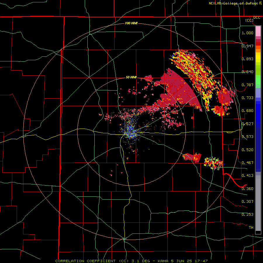Screen dimensions: 263x263
Task: Click the 0.573 legend value
Action: (x=248, y=137)
